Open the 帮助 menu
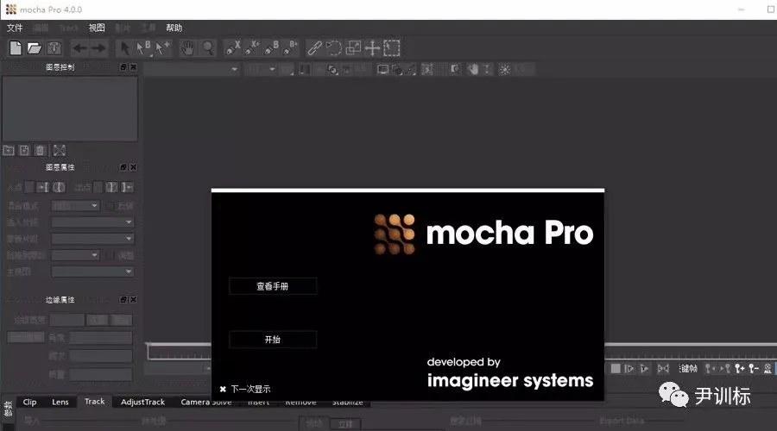The height and width of the screenshot is (431, 777). pos(174,28)
